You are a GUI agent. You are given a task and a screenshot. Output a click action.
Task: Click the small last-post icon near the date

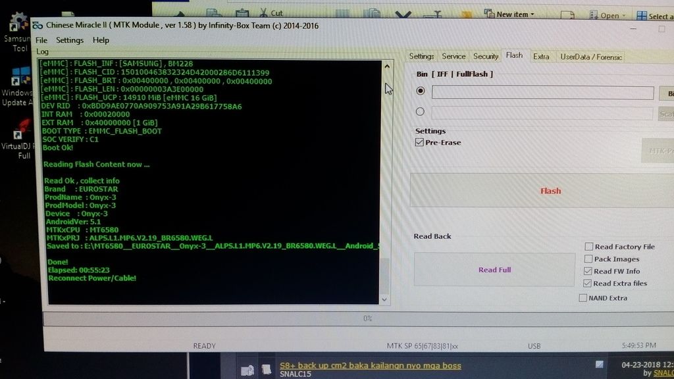[599, 364]
